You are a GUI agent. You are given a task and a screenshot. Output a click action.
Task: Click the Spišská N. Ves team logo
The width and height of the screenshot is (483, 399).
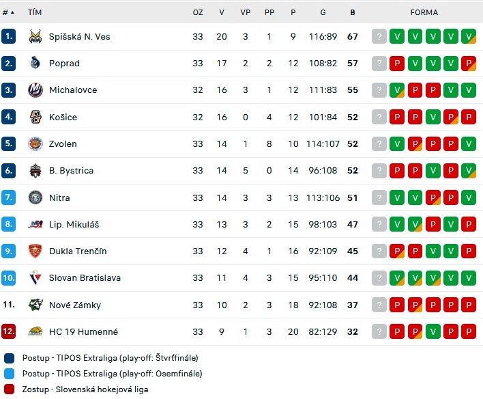[x=35, y=36]
